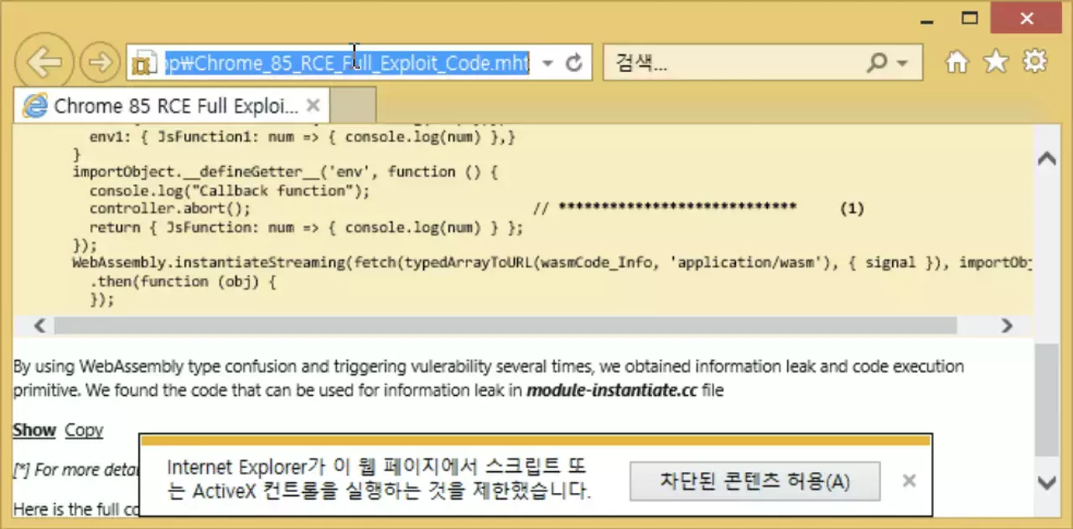Click the page vertical scrollbar thumb
Image resolution: width=1073 pixels, height=529 pixels.
(x=1046, y=398)
